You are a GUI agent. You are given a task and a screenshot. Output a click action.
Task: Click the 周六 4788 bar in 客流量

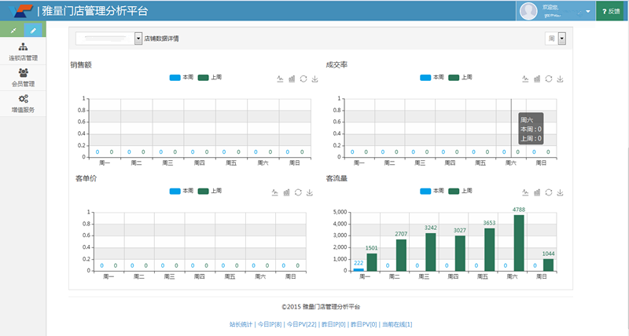[519, 243]
